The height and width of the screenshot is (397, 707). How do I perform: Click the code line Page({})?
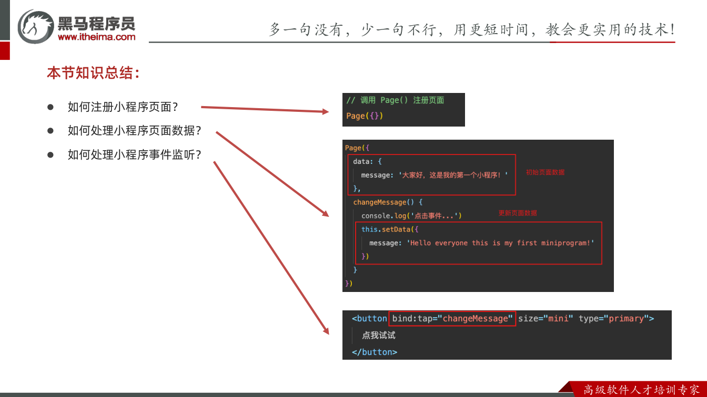tap(365, 116)
